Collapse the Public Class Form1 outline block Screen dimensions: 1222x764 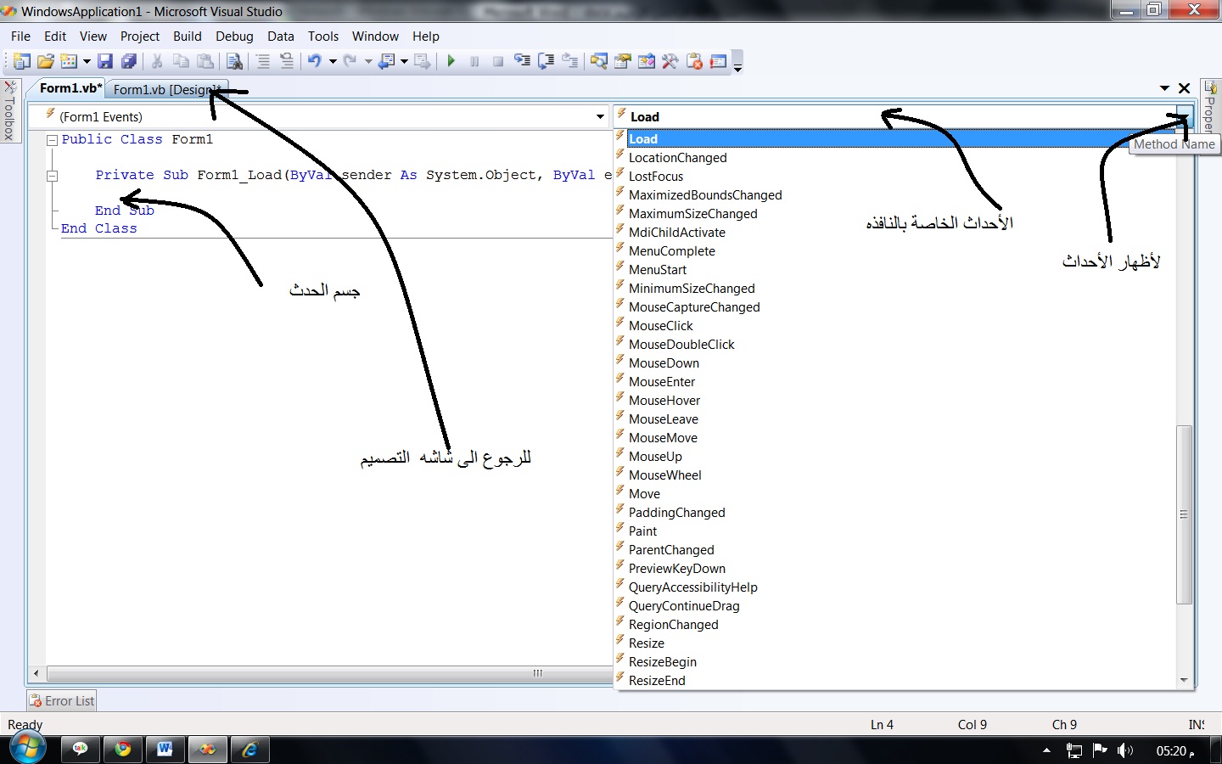(53, 140)
